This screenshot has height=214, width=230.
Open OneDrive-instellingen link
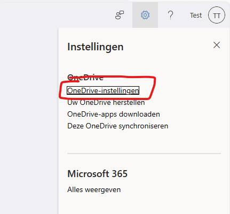[x=103, y=90]
